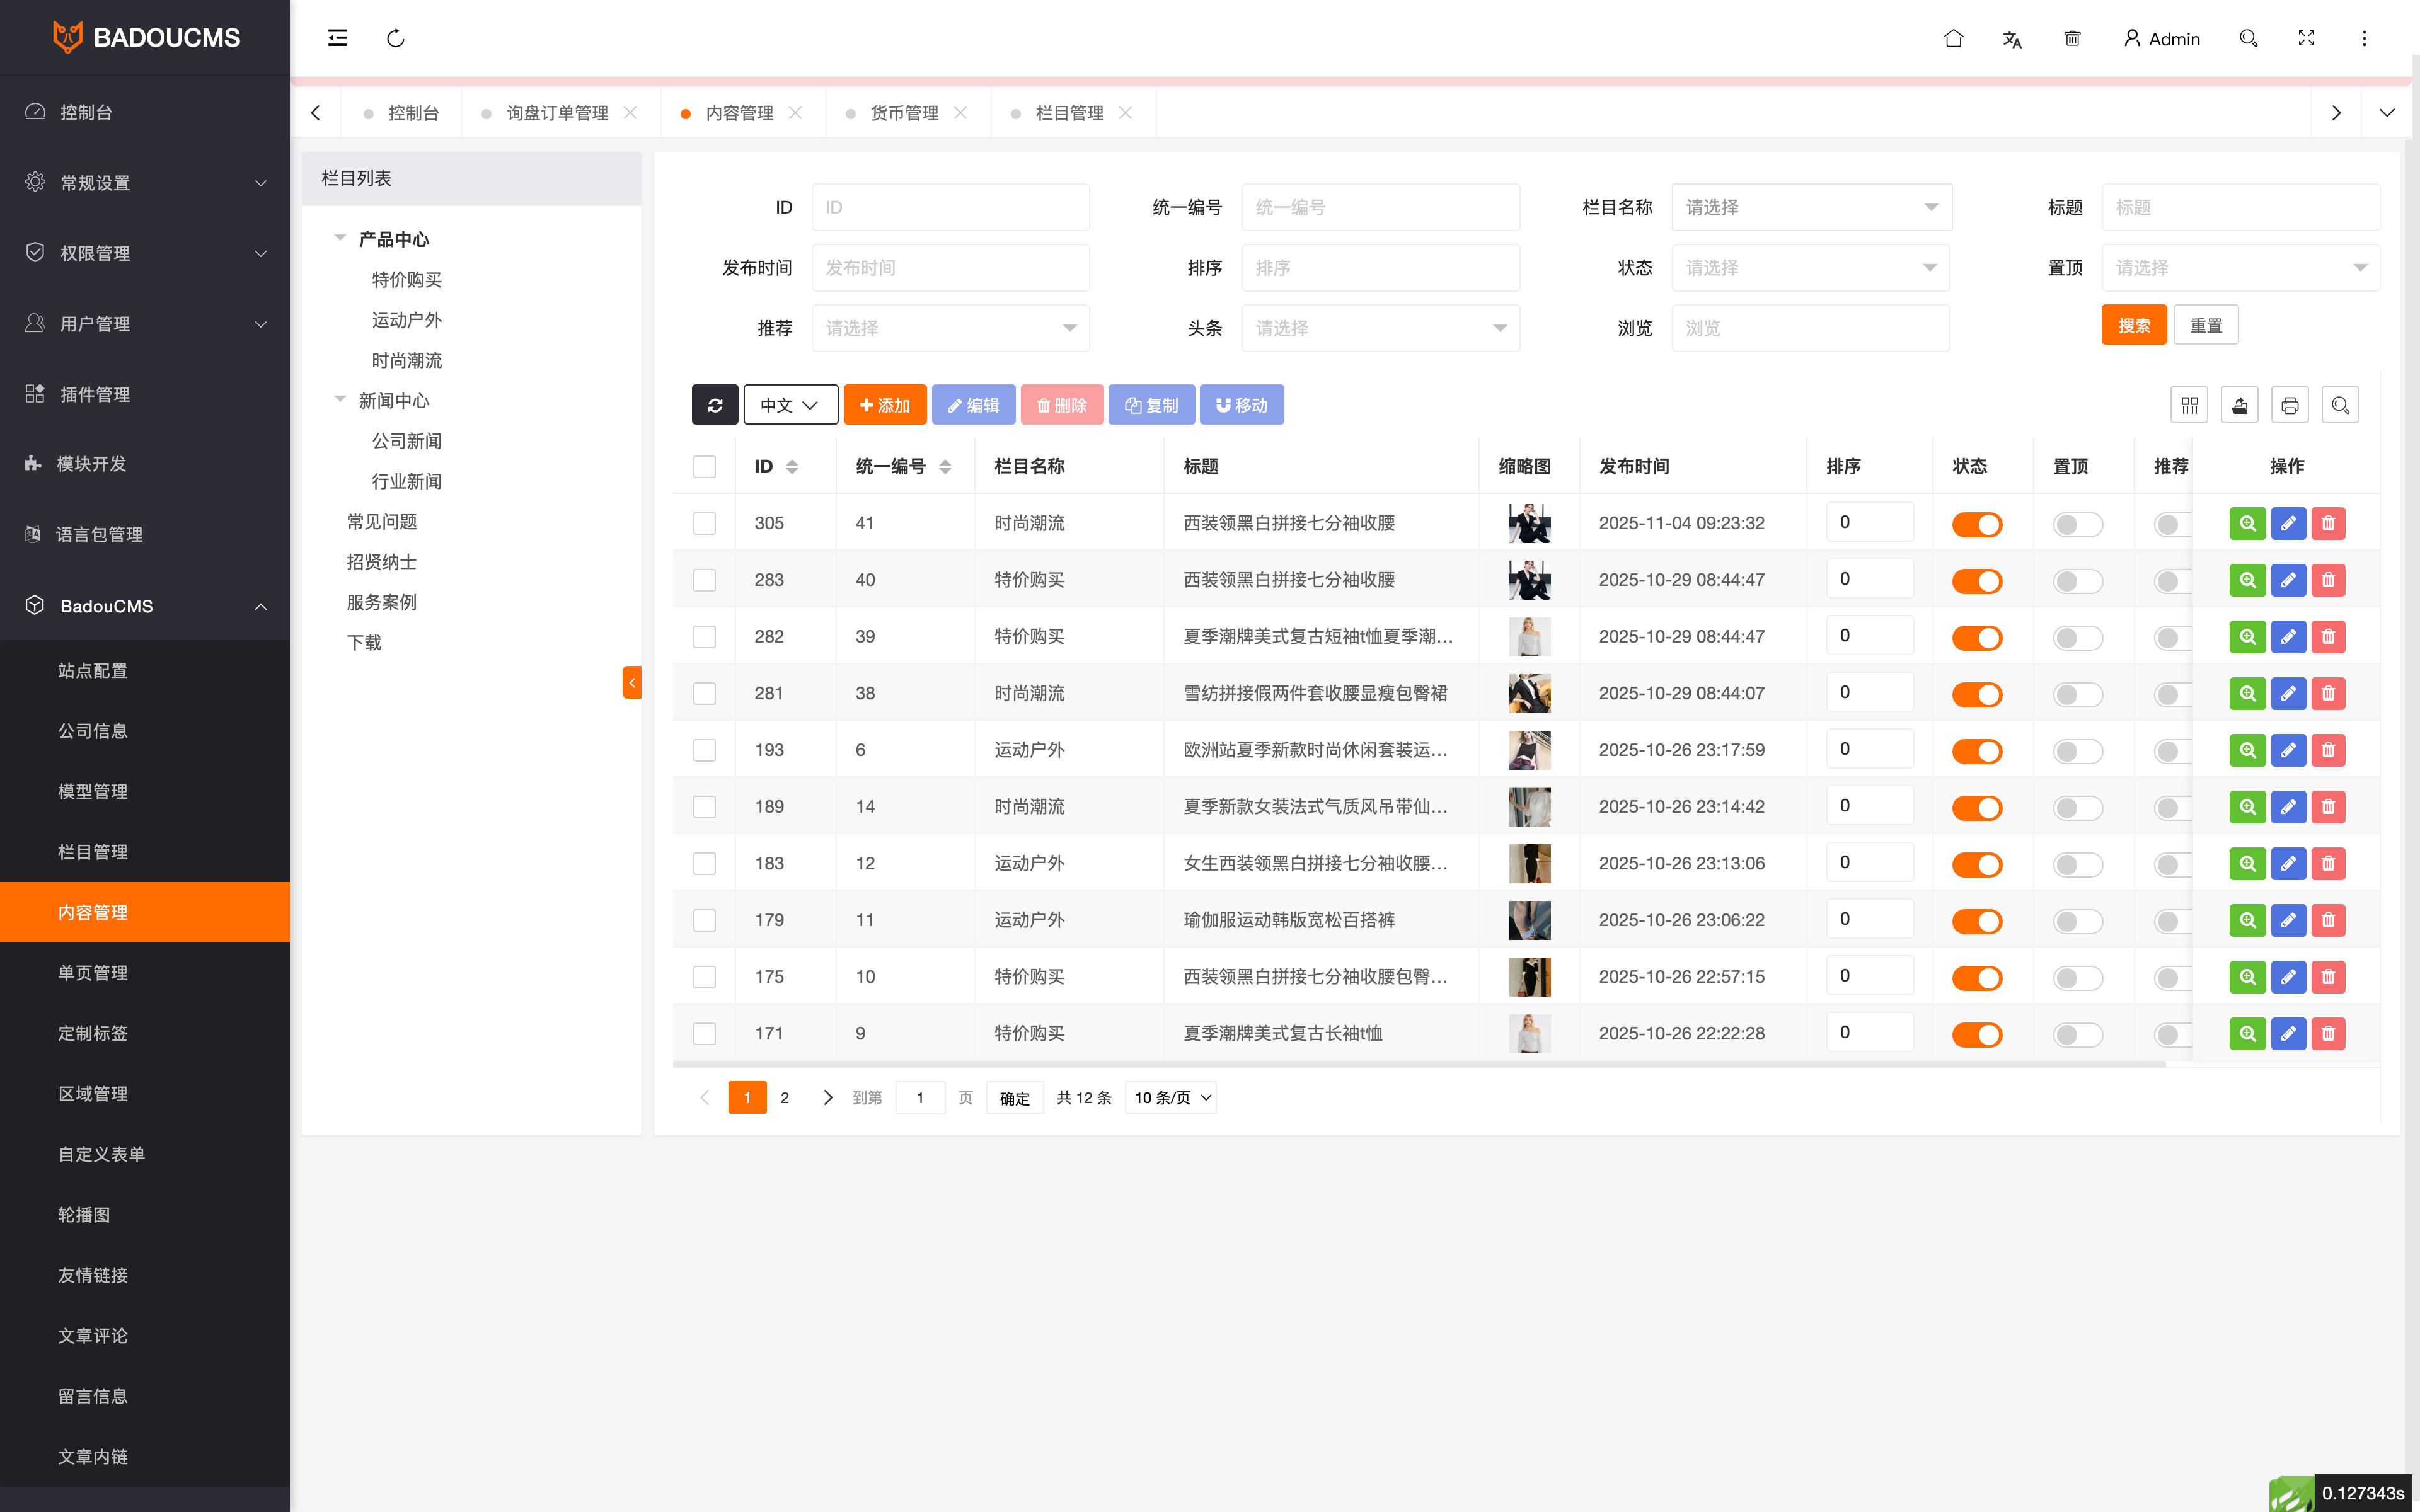Click the trash cache-clear icon in header
This screenshot has height=1512, width=2420.
pos(2072,38)
